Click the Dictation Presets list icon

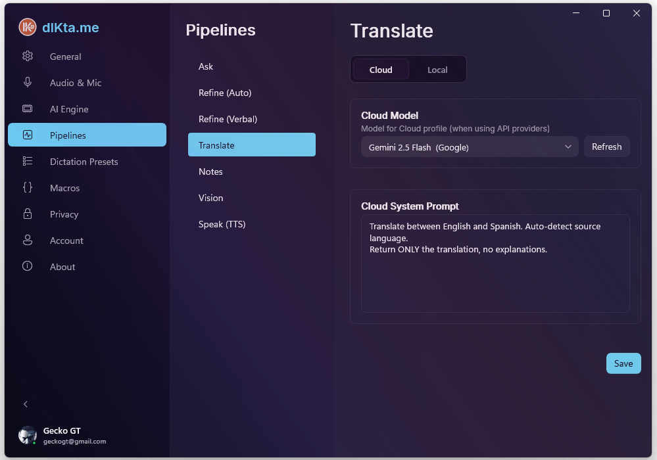tap(28, 162)
